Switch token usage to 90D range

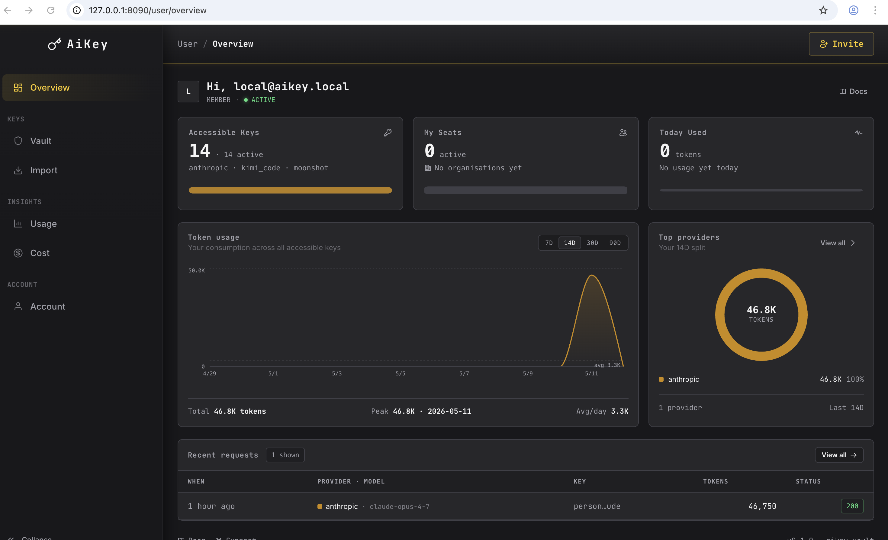tap(615, 243)
